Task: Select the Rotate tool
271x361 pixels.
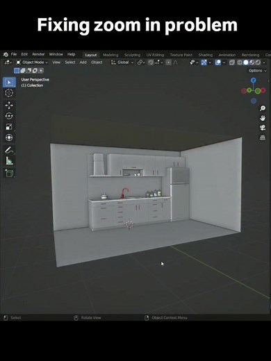Action: coord(9,116)
